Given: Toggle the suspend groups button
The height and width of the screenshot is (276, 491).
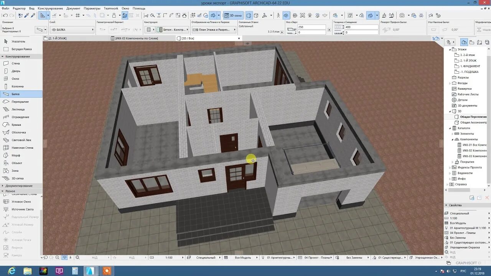Looking at the screenshot, I should coord(125,15).
